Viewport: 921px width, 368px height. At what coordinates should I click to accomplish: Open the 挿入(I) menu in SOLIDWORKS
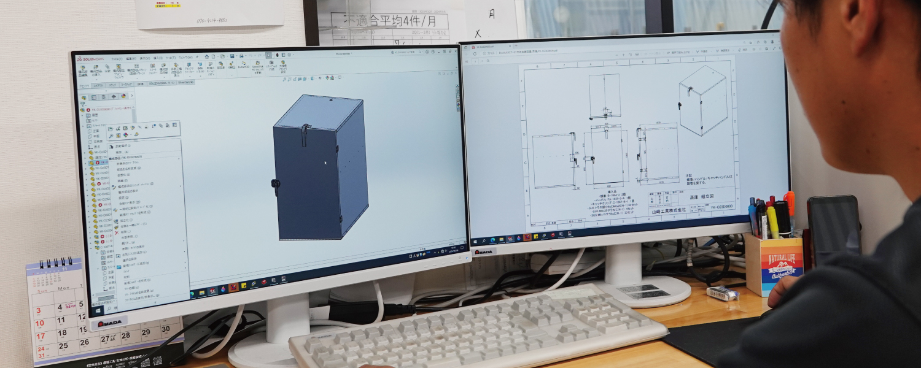pyautogui.click(x=158, y=58)
